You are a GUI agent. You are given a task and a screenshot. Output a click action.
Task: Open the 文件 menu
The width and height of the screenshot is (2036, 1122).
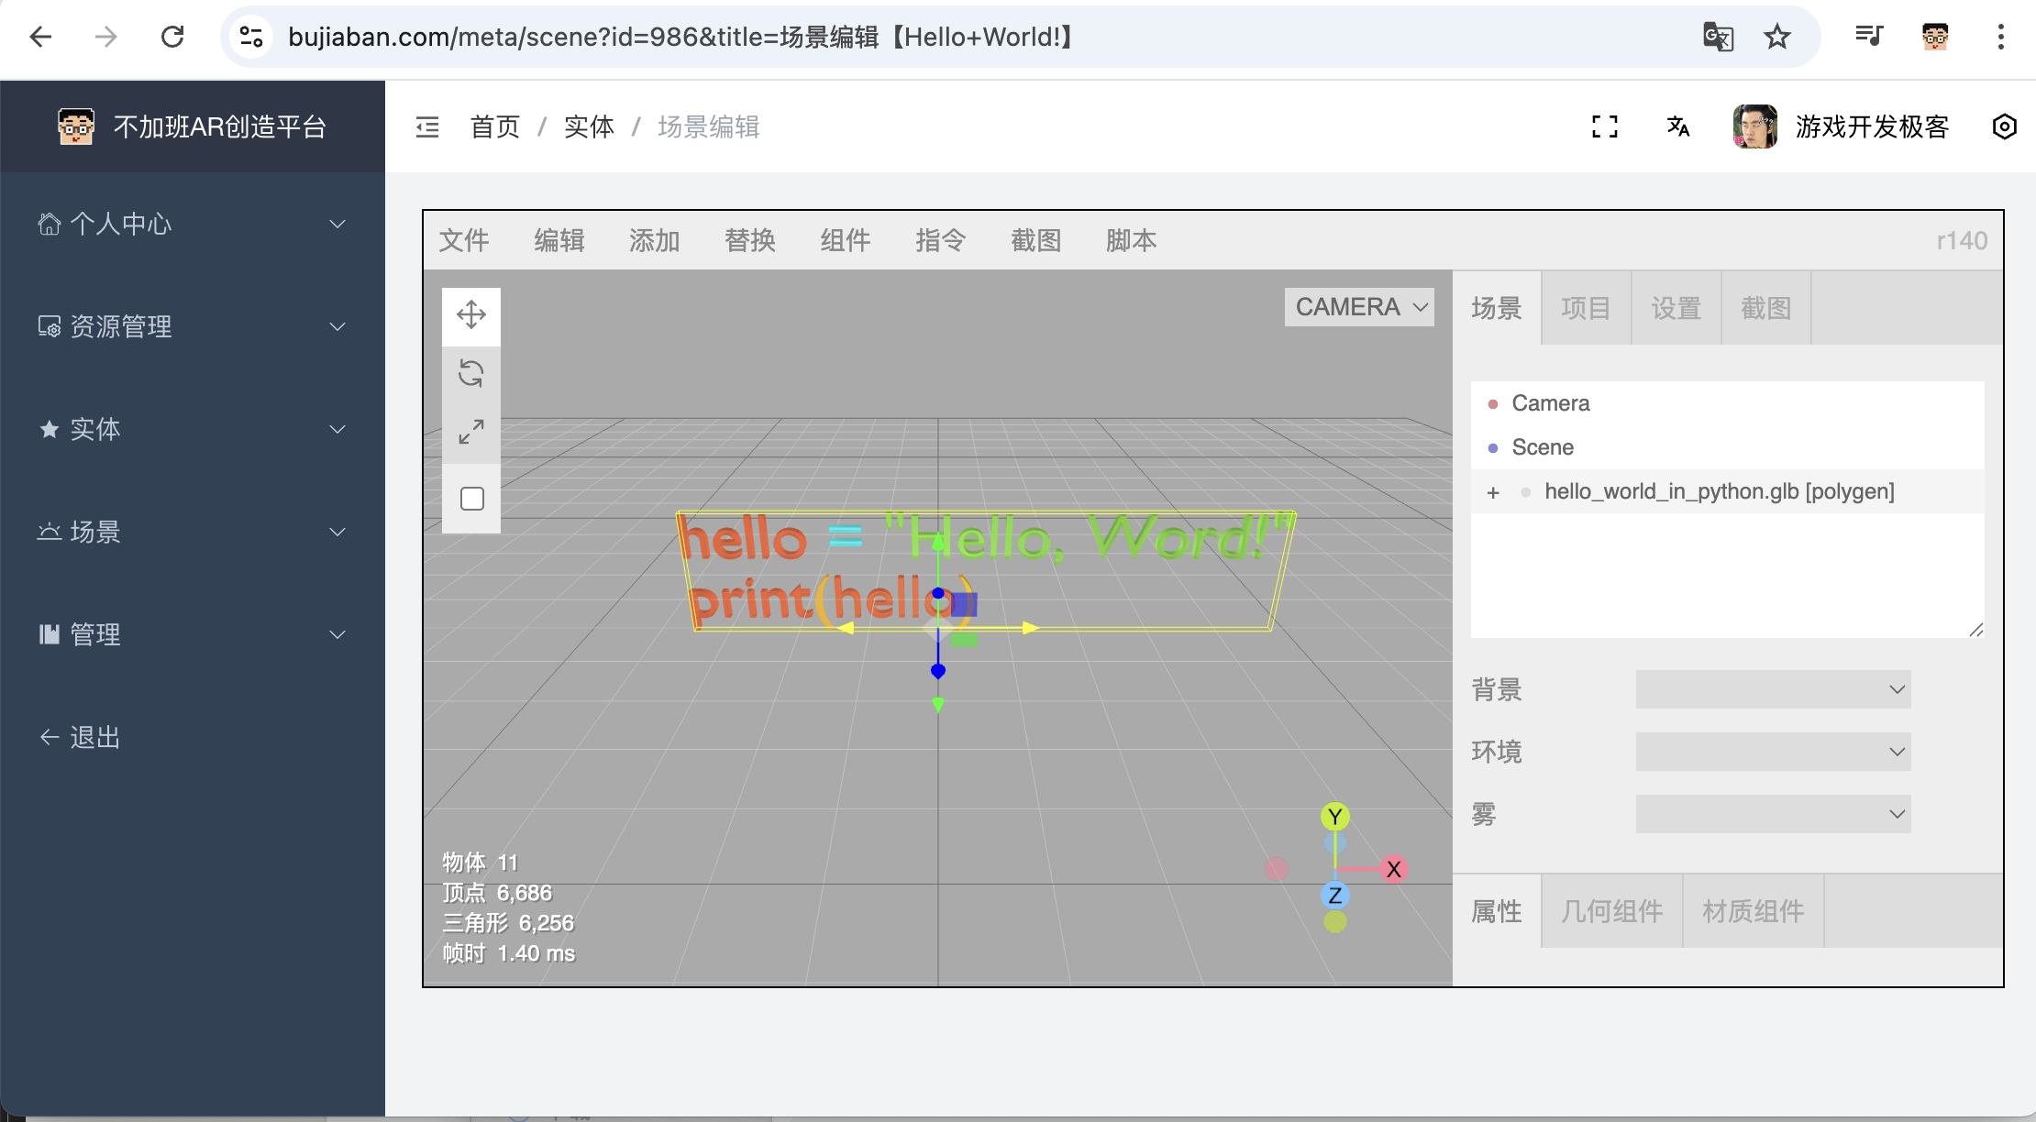pos(464,240)
